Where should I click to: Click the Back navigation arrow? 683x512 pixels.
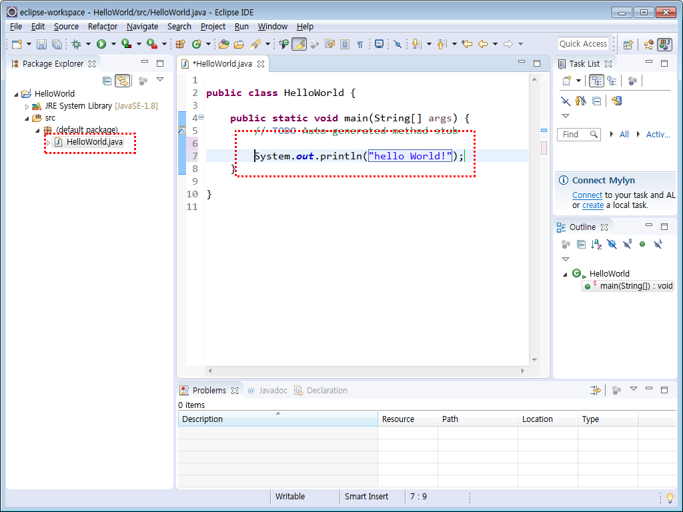pos(483,44)
